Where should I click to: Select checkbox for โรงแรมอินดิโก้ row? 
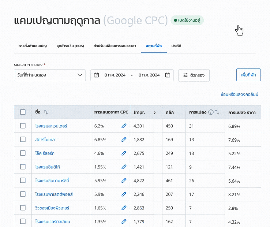pos(23,167)
